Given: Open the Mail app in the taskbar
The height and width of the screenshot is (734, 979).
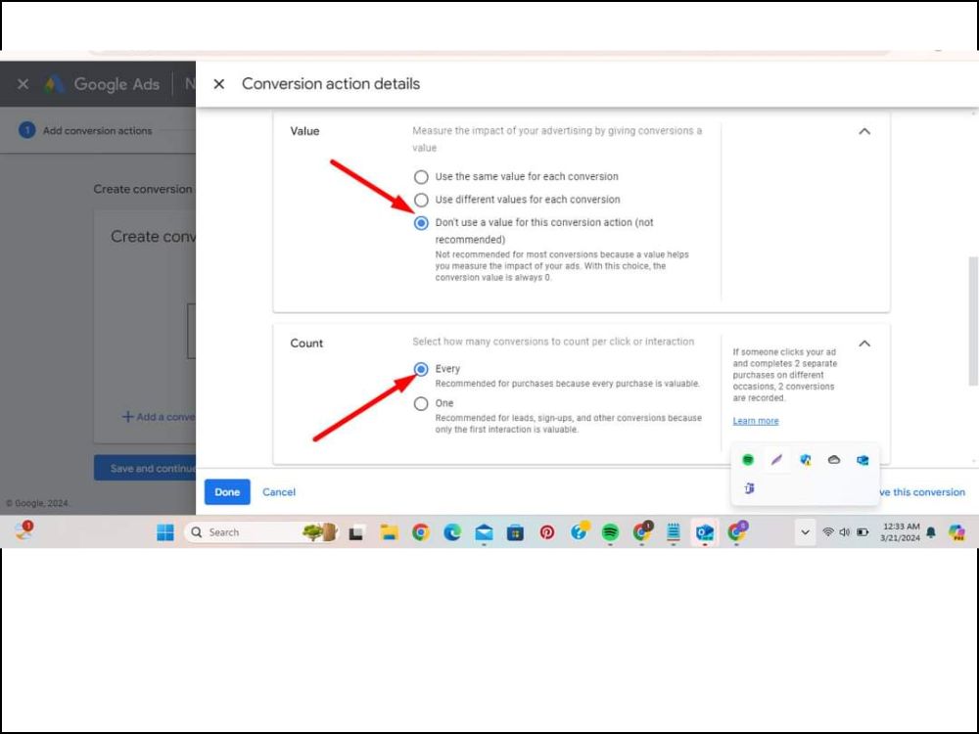Looking at the screenshot, I should tap(484, 532).
